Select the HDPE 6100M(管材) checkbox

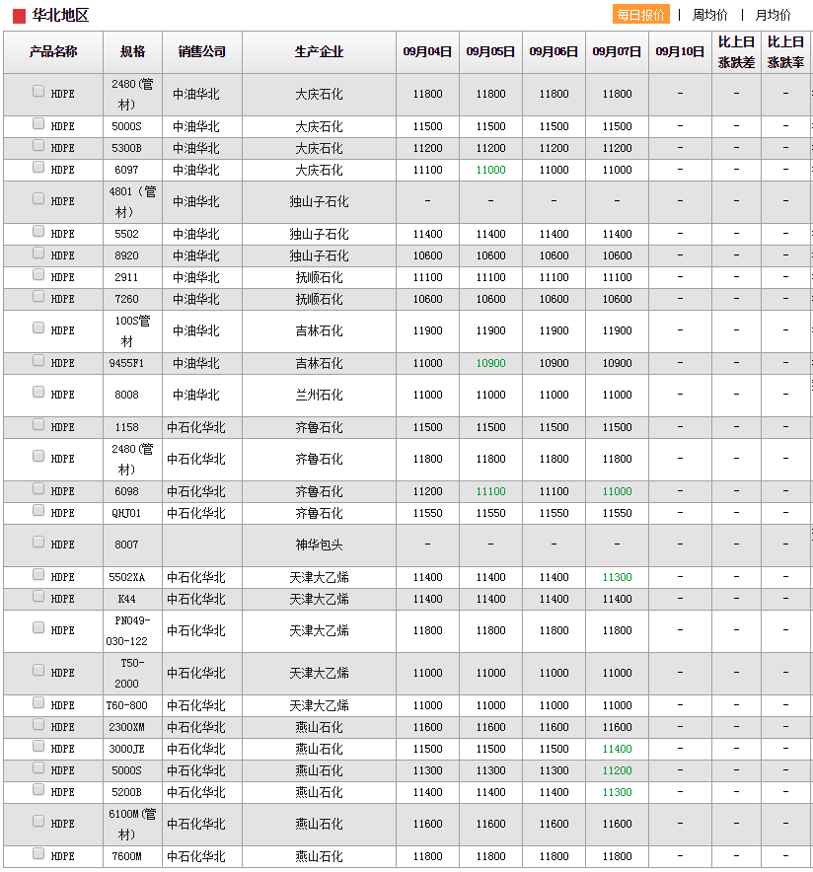click(38, 821)
